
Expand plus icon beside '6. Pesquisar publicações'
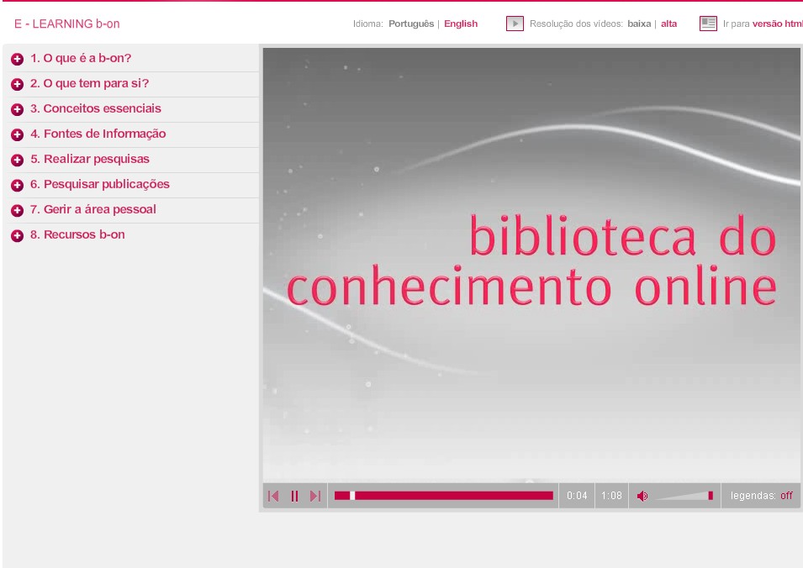18,185
